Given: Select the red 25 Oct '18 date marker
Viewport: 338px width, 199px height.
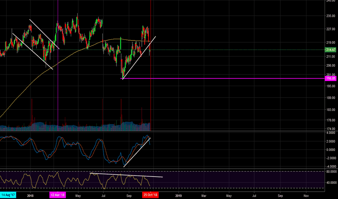Looking at the screenshot, I should tap(151, 195).
